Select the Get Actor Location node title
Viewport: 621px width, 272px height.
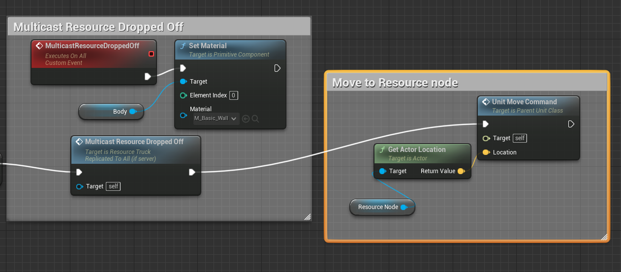tap(417, 150)
